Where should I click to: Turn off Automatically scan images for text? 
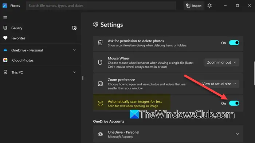pos(234,103)
